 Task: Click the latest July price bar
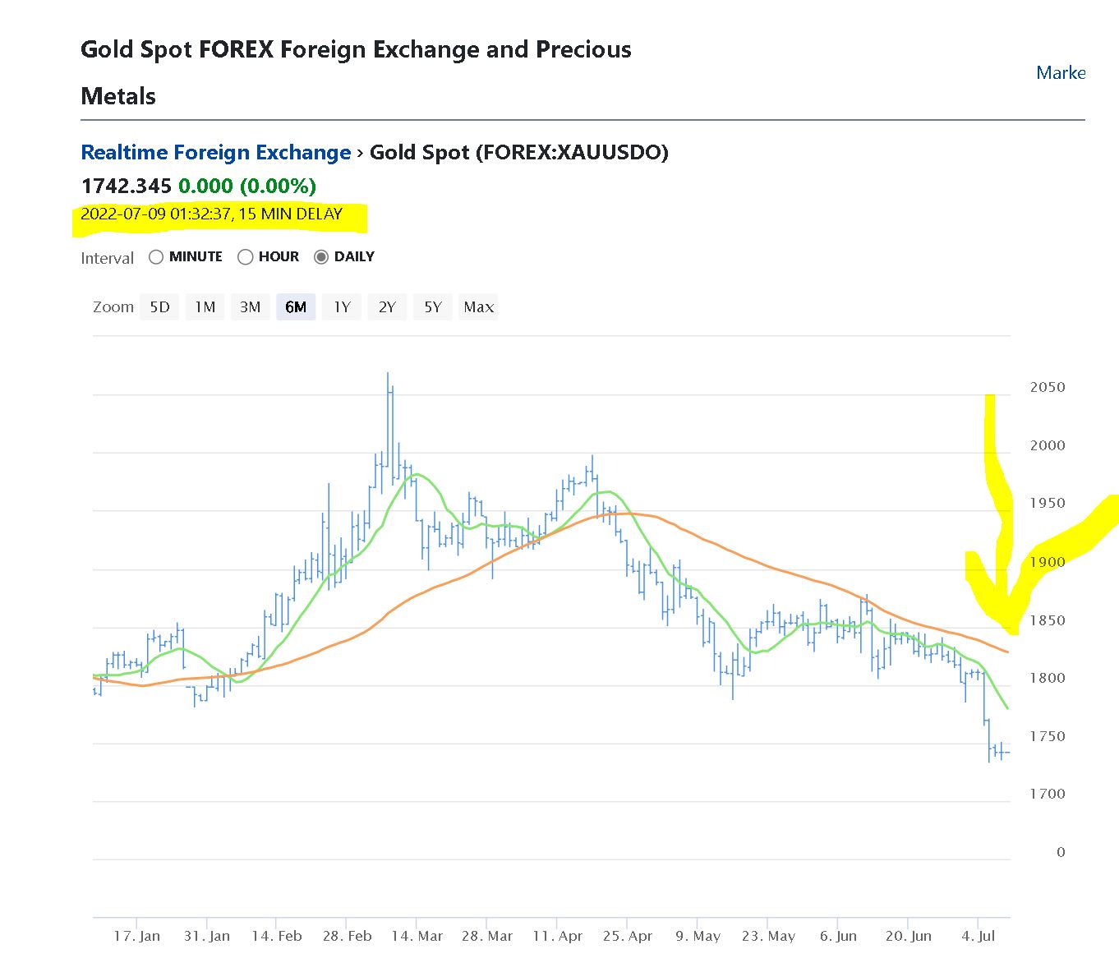1006,753
